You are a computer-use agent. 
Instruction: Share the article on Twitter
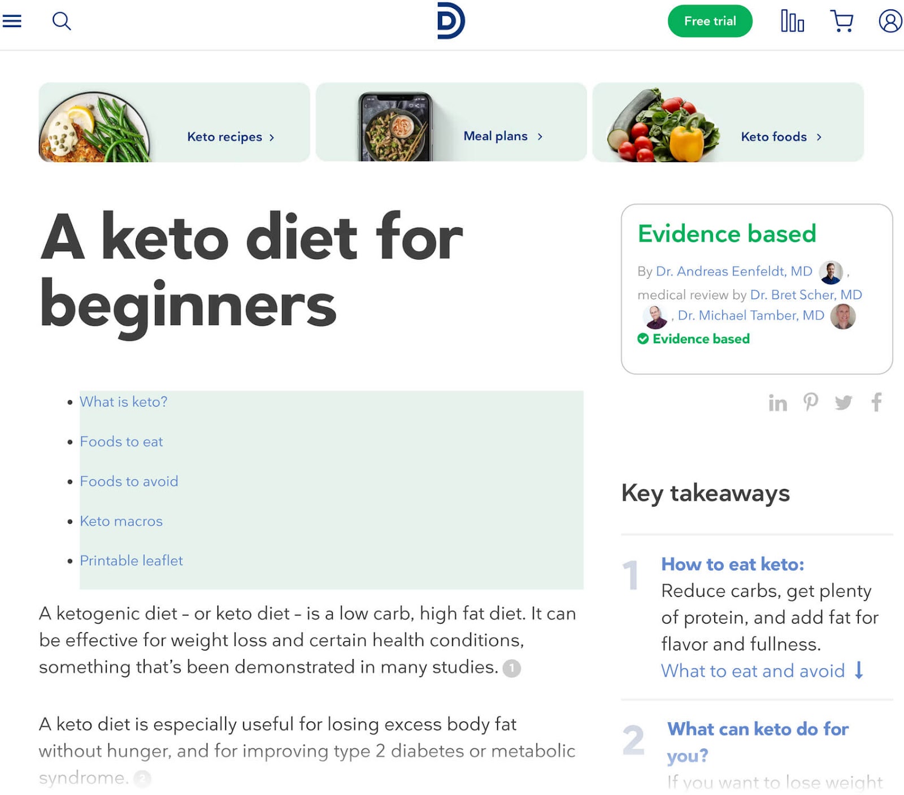(844, 403)
